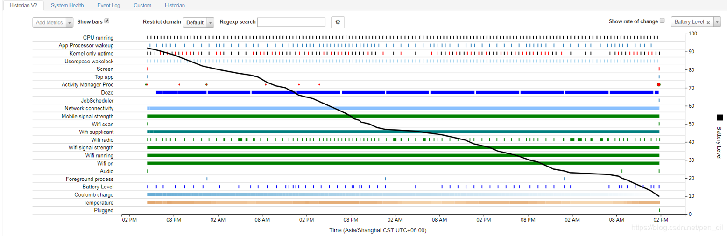Viewport: 727px width, 236px height.
Task: Open the settings gear button
Action: (338, 22)
